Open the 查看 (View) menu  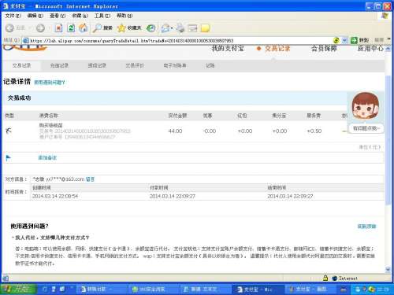(58, 16)
